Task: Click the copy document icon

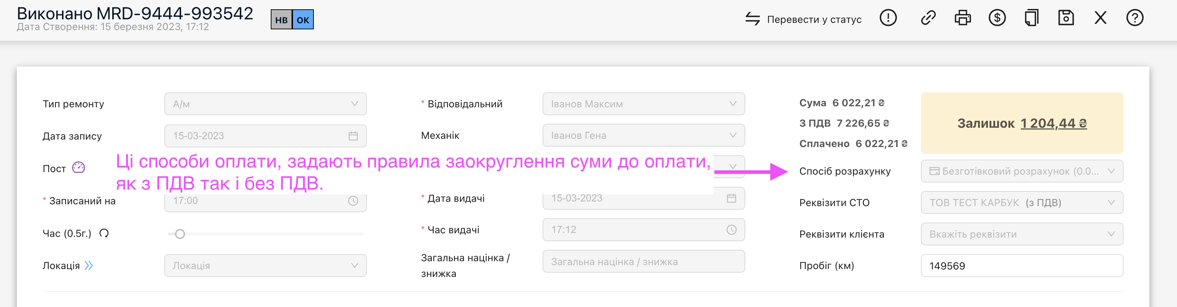Action: pyautogui.click(x=1031, y=18)
